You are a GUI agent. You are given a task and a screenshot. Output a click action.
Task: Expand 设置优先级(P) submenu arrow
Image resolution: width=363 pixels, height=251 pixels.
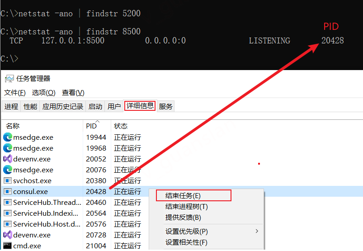[257, 231]
